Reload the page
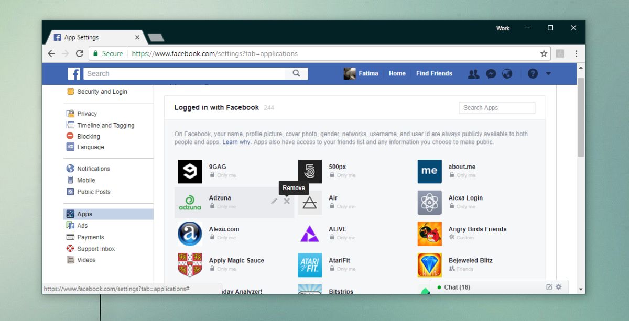Image resolution: width=629 pixels, height=321 pixels. point(80,53)
